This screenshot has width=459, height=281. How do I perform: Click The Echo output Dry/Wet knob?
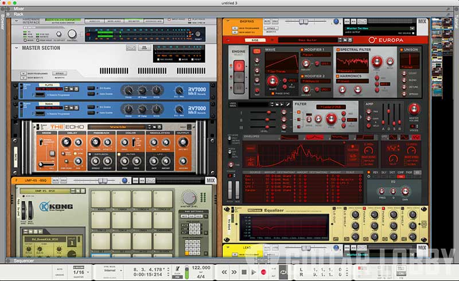click(x=183, y=143)
